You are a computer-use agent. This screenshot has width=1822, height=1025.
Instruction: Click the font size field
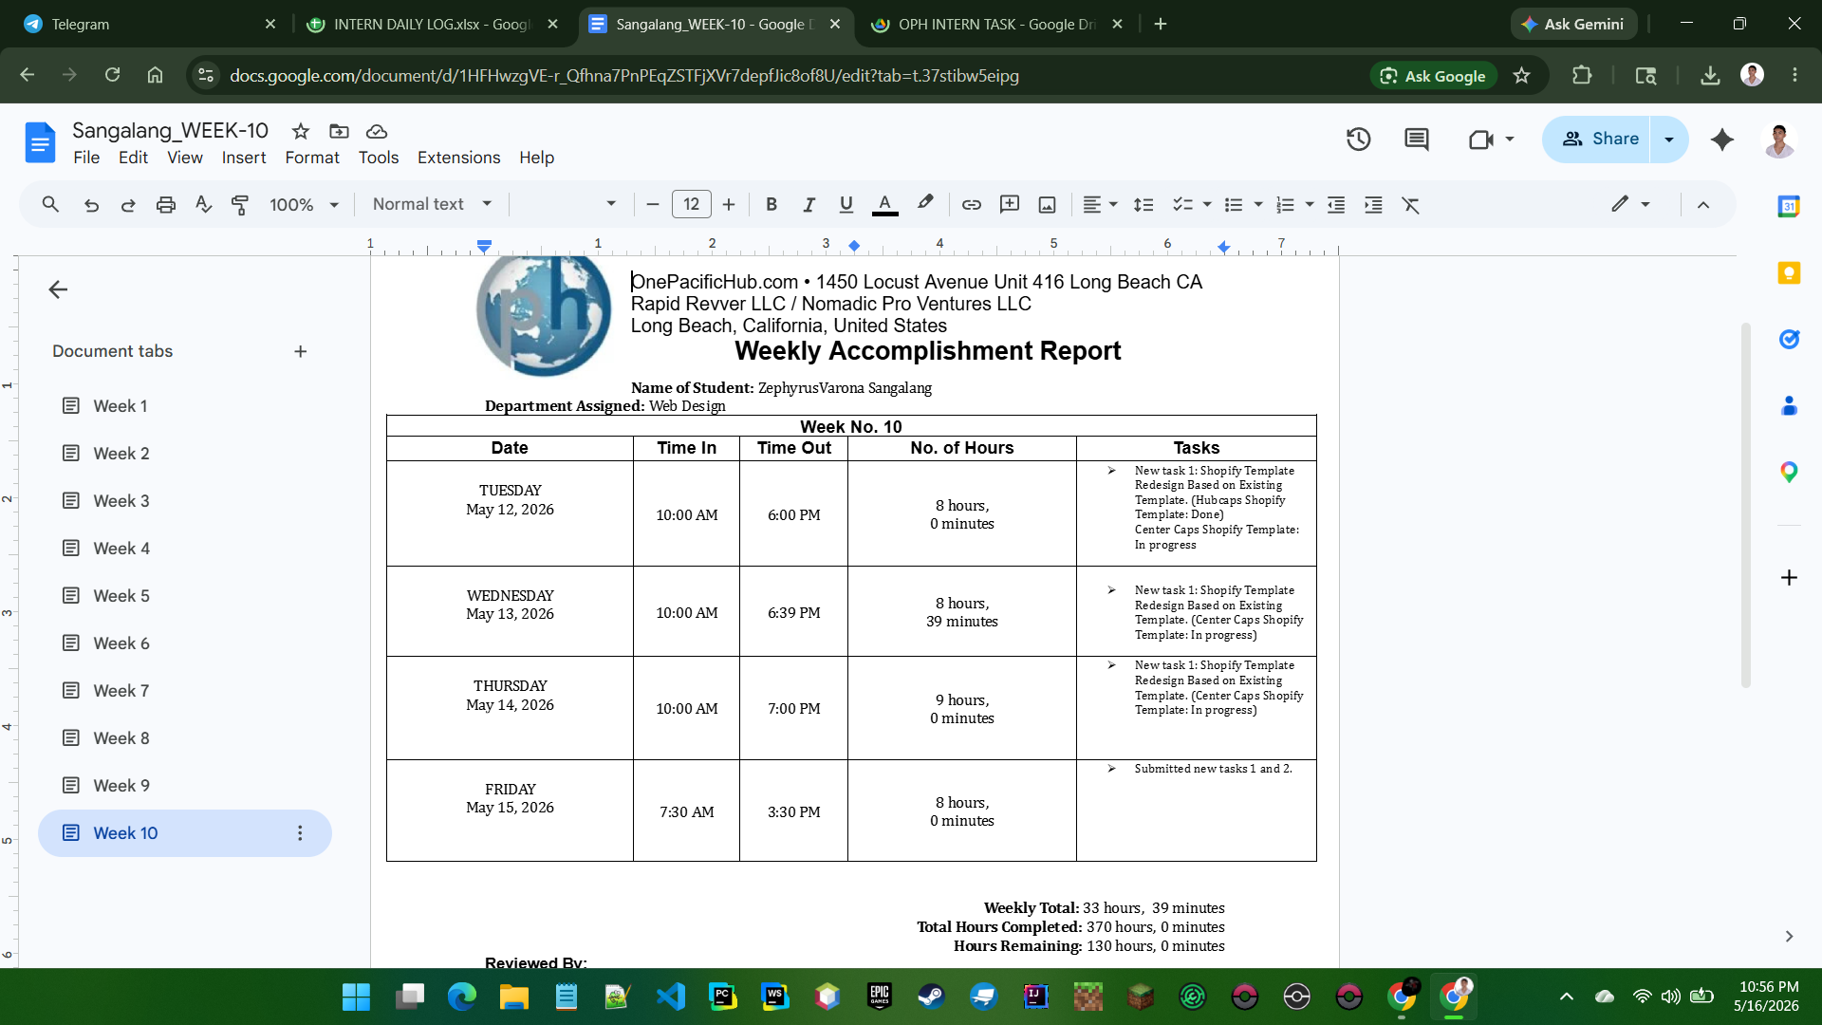[x=691, y=204]
